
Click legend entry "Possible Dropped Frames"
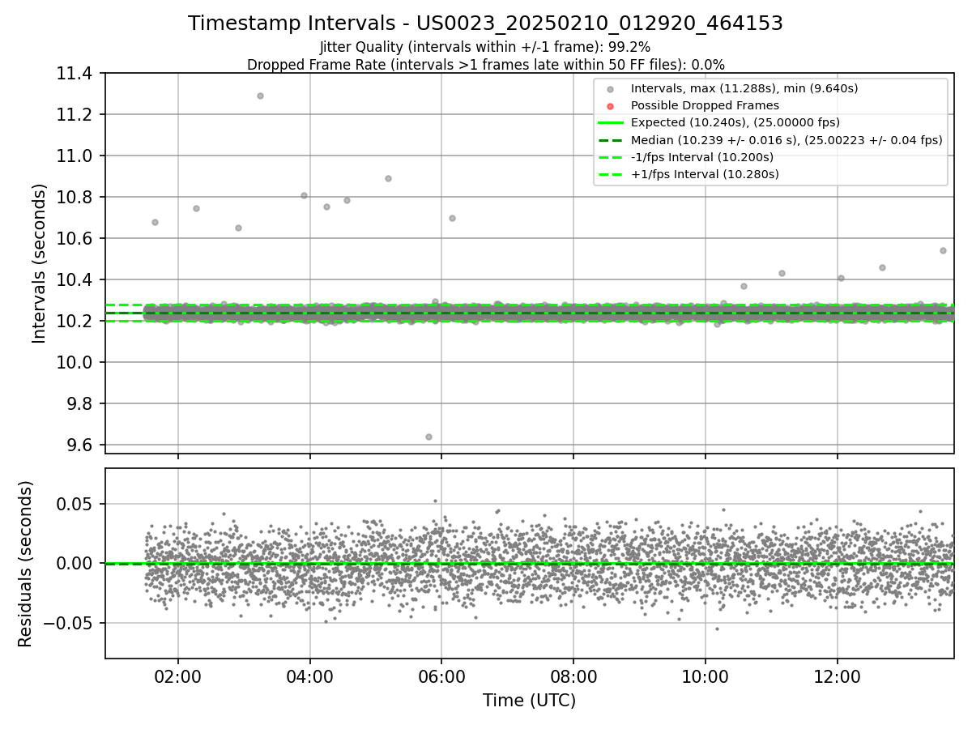705,105
